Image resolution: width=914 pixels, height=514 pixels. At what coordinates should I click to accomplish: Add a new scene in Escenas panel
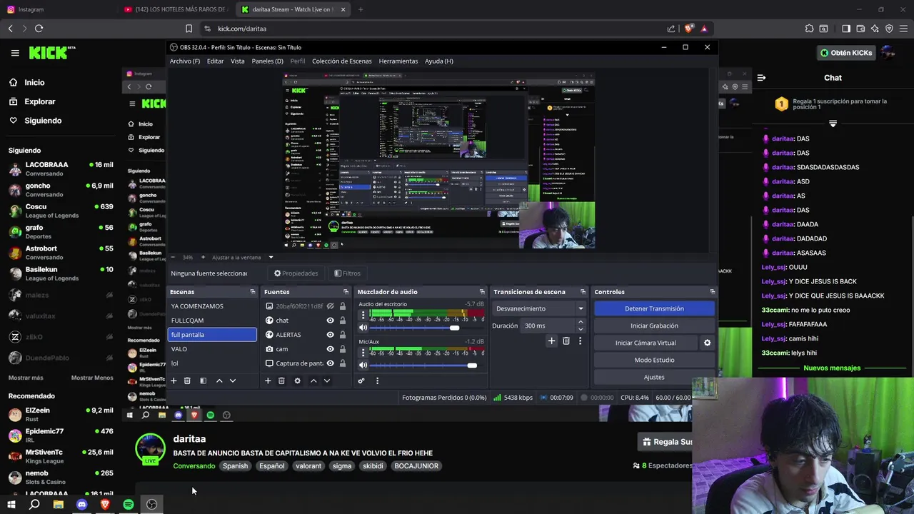coord(174,381)
